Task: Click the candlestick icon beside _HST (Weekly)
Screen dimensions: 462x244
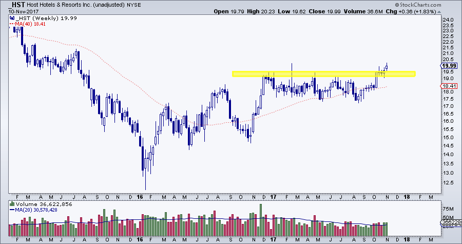Action: tap(12, 18)
